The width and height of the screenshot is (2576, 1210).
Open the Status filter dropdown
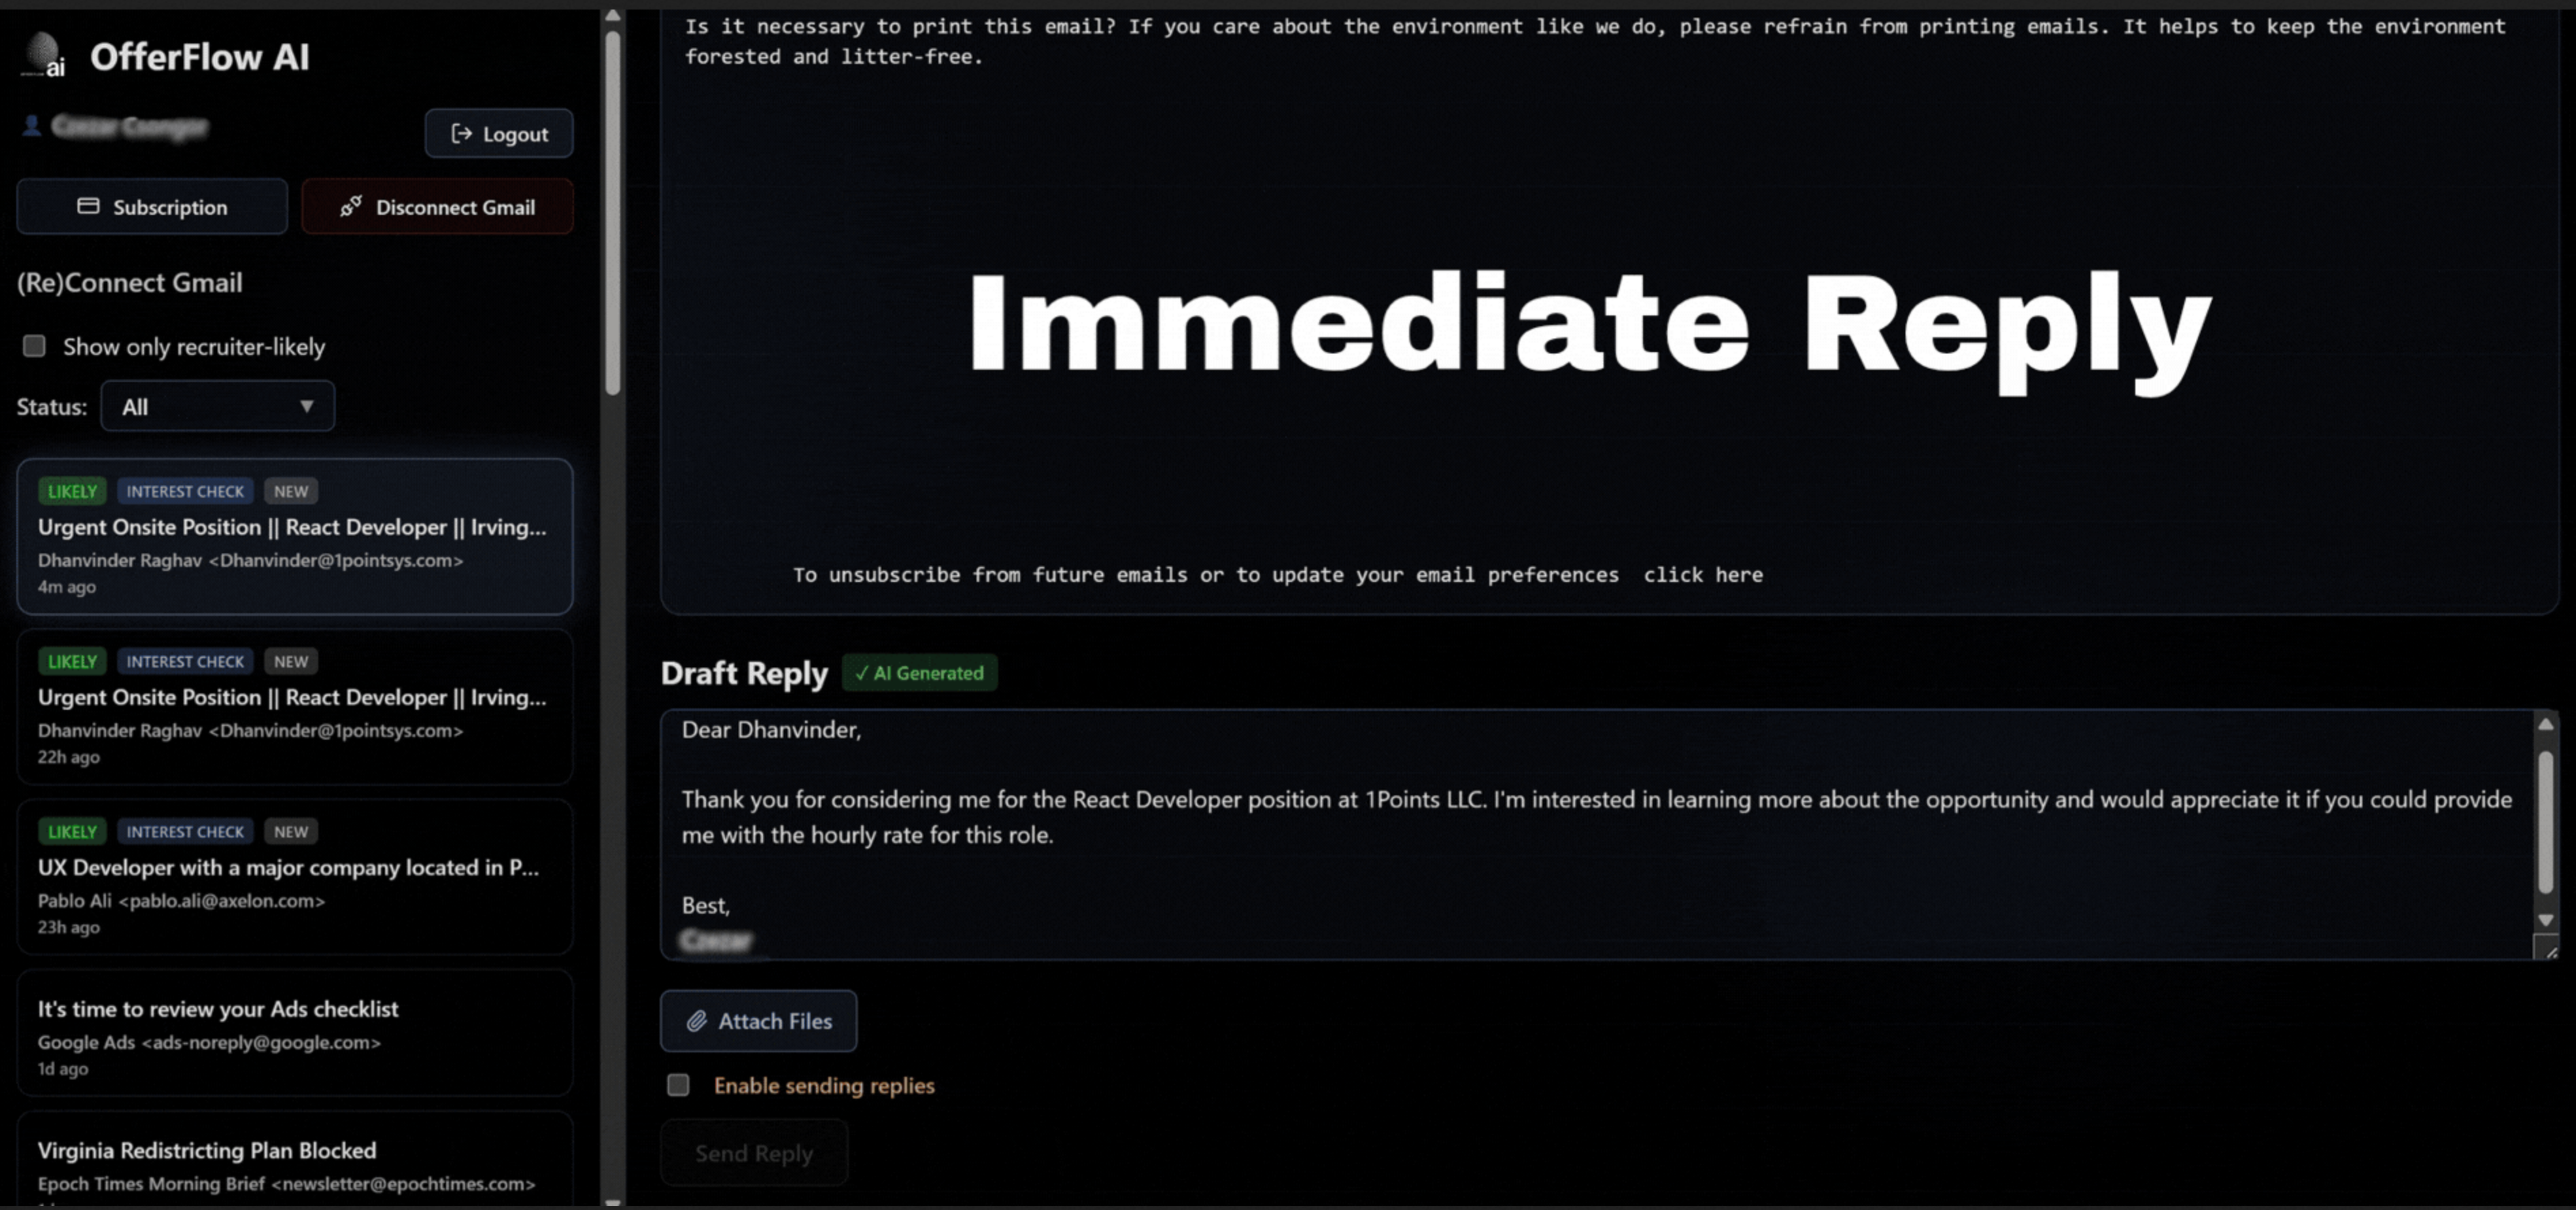click(x=217, y=407)
